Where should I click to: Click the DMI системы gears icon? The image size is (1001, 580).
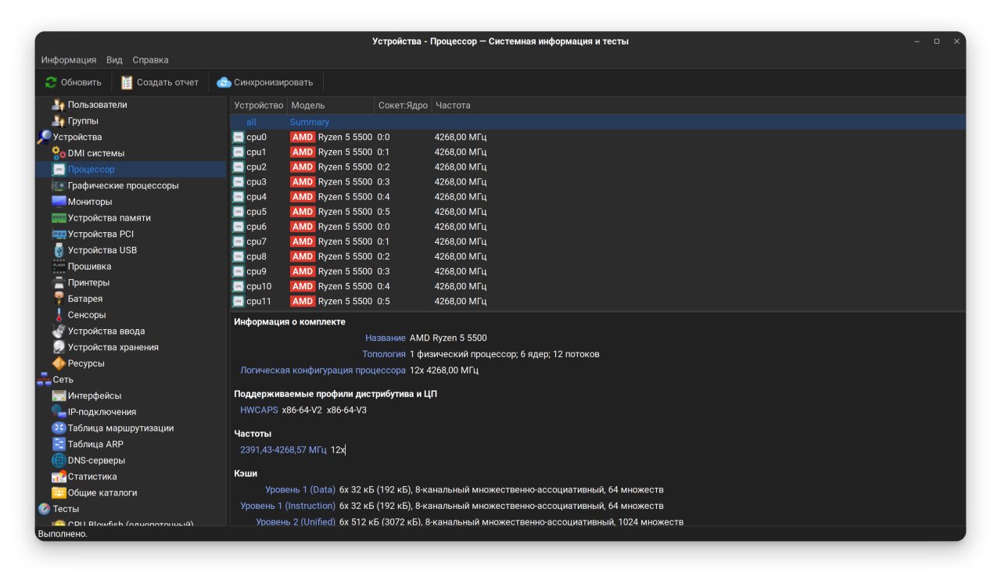tap(59, 153)
